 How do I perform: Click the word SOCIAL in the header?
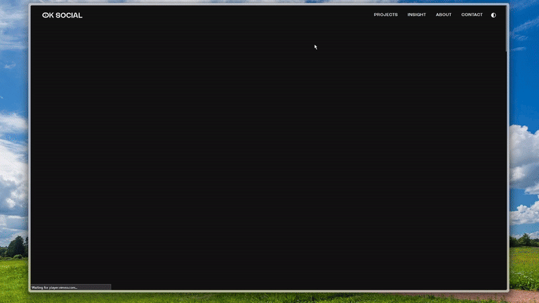tap(69, 15)
